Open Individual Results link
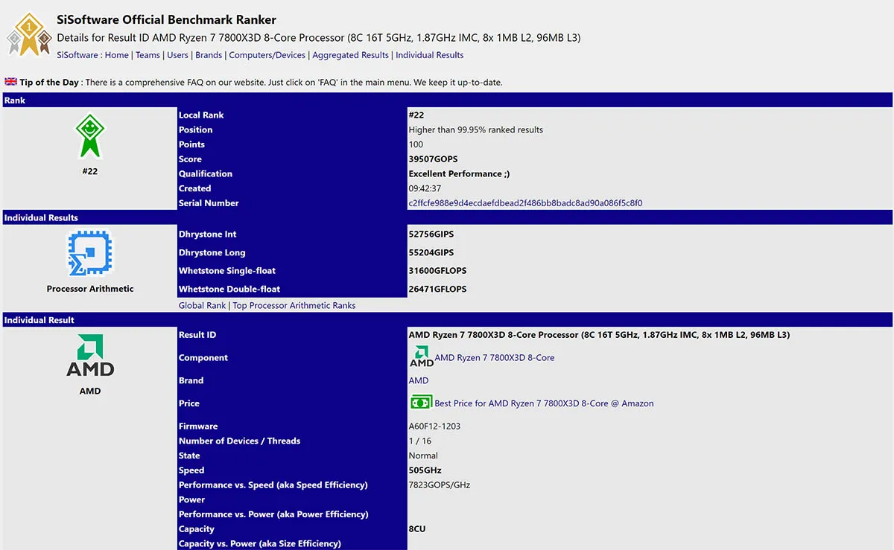Screen dimensions: 894x550 pyautogui.click(x=430, y=55)
